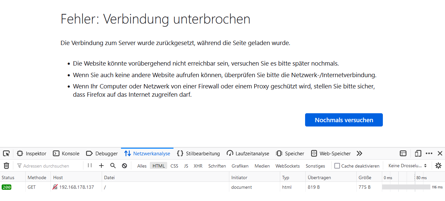Toggle responsive design mode icon
Screen dimensions: 445x201
(x=418, y=154)
